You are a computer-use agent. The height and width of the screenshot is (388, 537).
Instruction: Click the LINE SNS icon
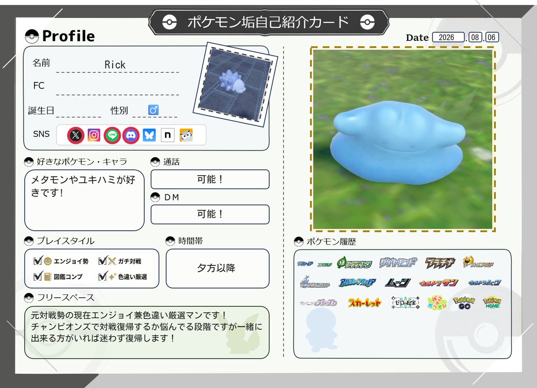pos(112,135)
